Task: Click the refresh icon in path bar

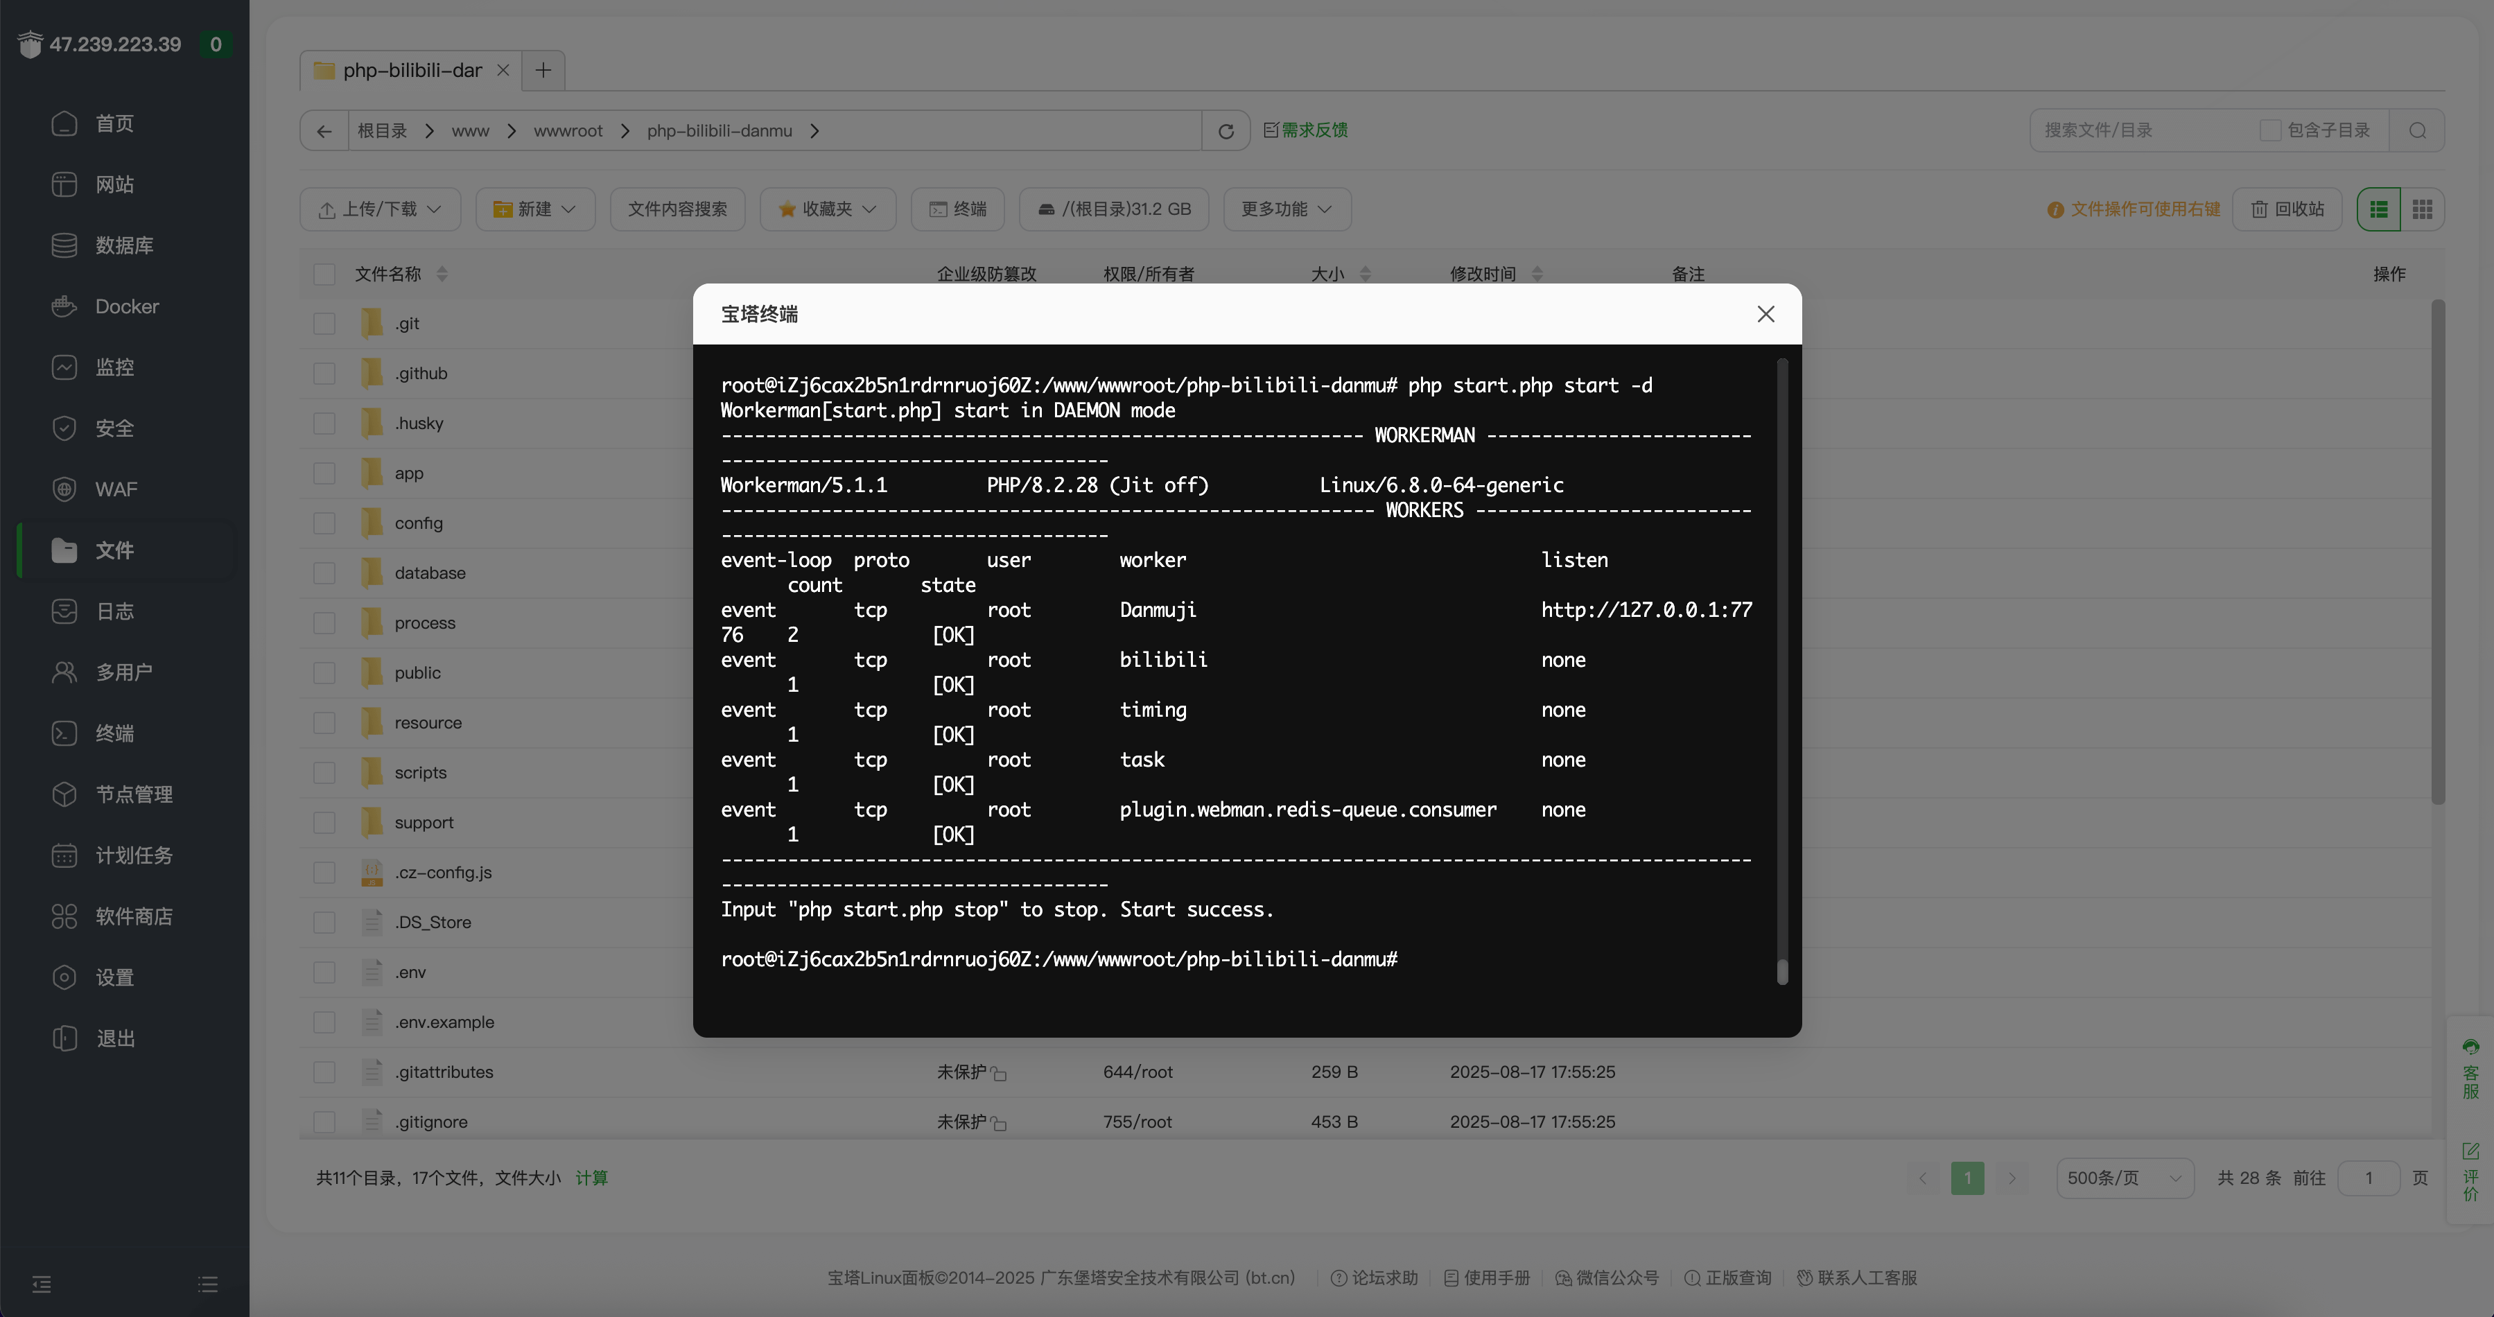Action: (1226, 131)
